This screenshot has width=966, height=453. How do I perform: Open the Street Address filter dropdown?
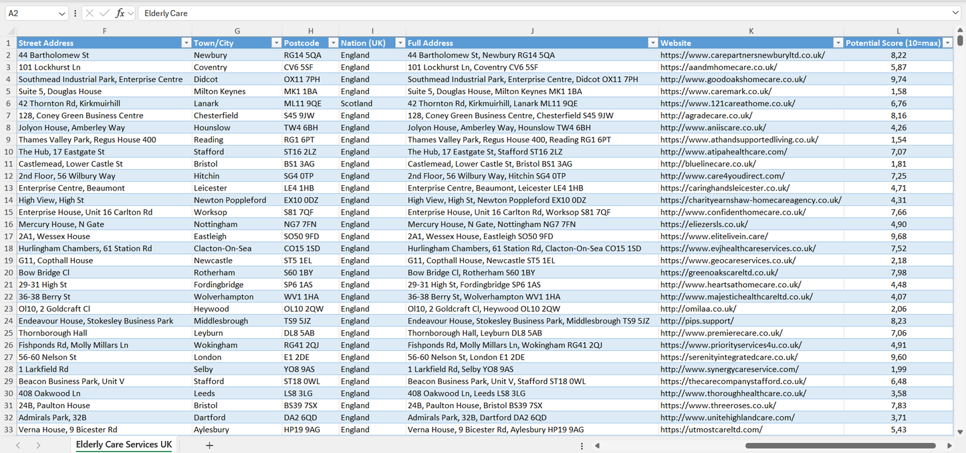pos(186,43)
